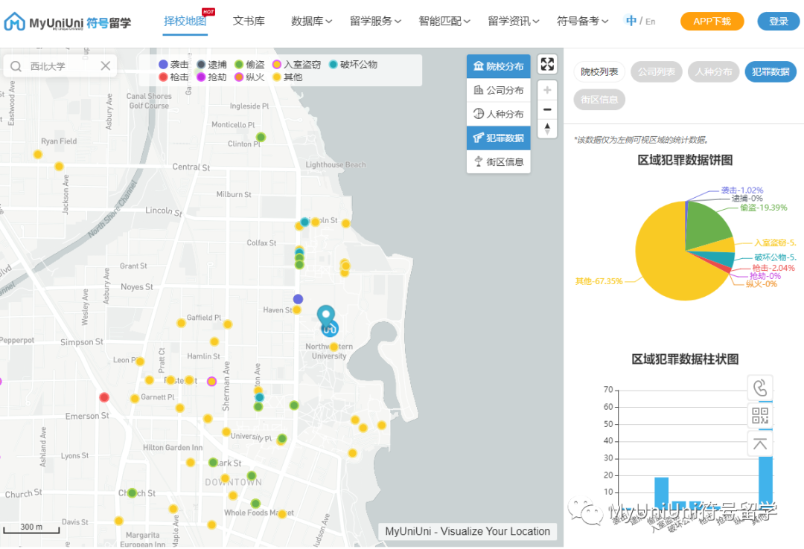Click the 其他-67.35% pie label

pyautogui.click(x=599, y=281)
